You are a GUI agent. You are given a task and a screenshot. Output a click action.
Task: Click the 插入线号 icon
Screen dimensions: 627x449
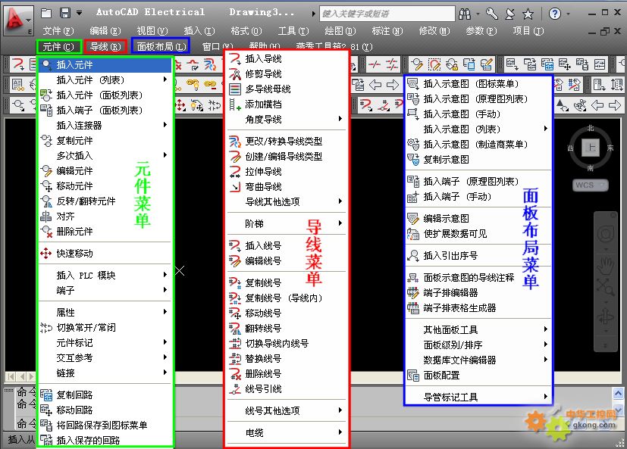pos(235,245)
